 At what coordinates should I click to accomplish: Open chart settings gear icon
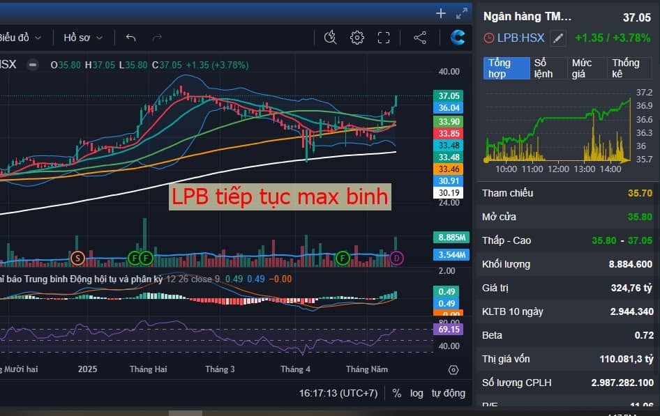(357, 38)
